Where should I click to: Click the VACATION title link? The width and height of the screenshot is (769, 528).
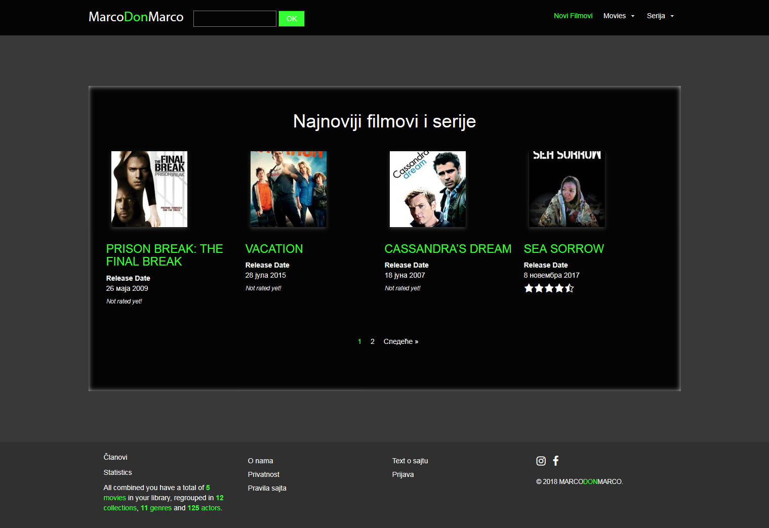click(274, 249)
